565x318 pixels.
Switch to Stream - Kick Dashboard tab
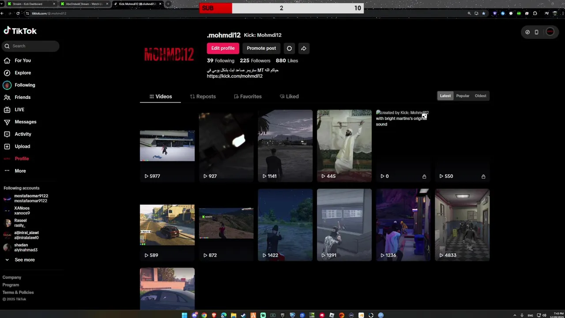(31, 4)
